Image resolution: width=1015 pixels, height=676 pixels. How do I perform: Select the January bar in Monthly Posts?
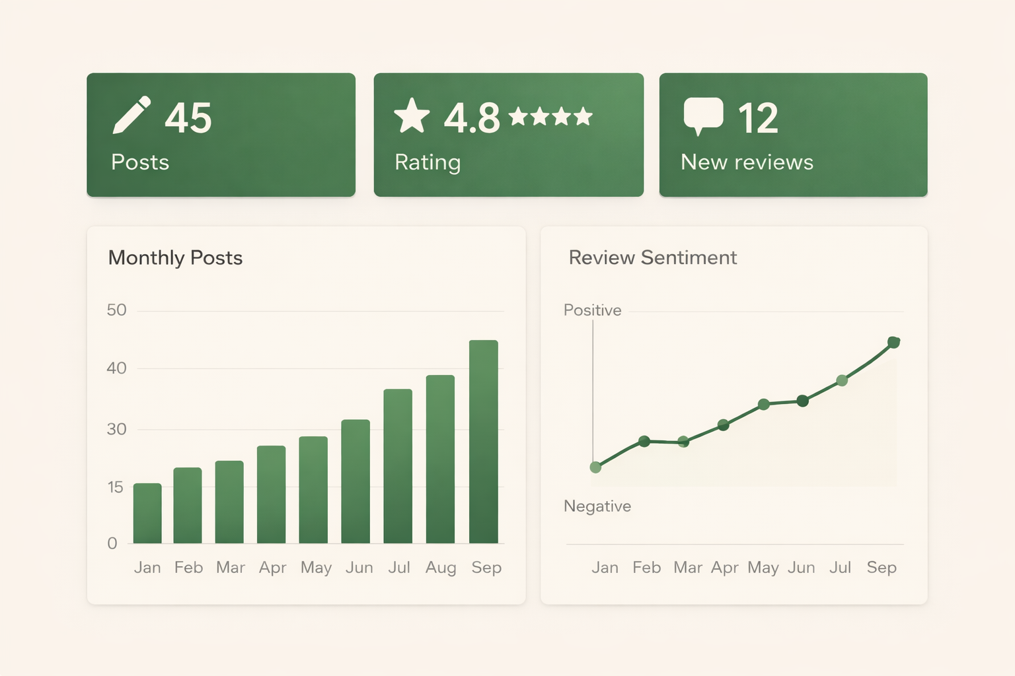tap(148, 512)
